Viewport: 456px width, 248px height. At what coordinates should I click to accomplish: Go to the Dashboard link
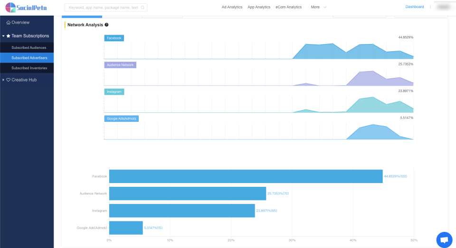click(414, 7)
